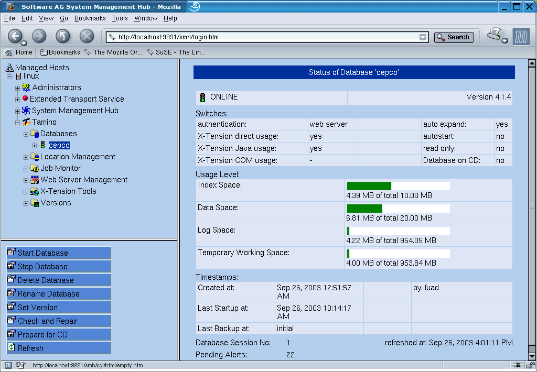This screenshot has width=537, height=372.
Task: Reload the page with the Reload button
Action: pyautogui.click(x=63, y=36)
